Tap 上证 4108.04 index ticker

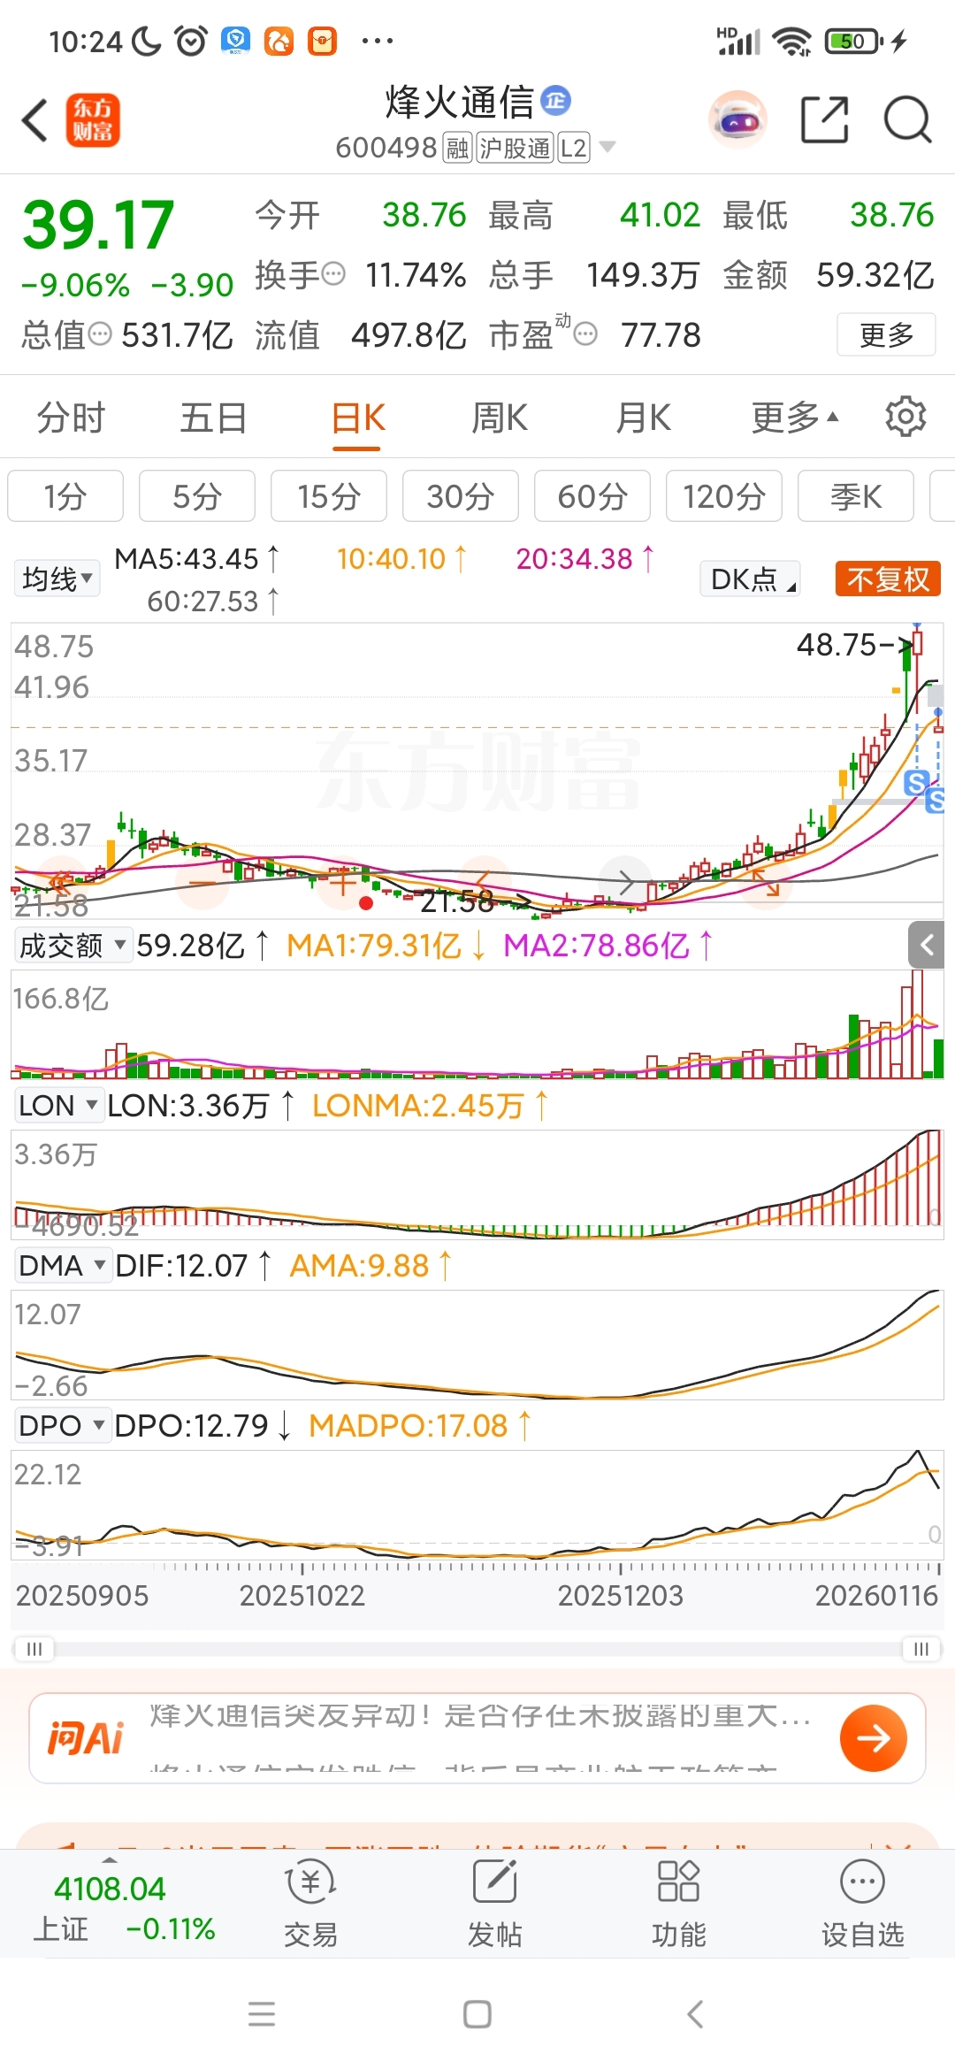124,1908
